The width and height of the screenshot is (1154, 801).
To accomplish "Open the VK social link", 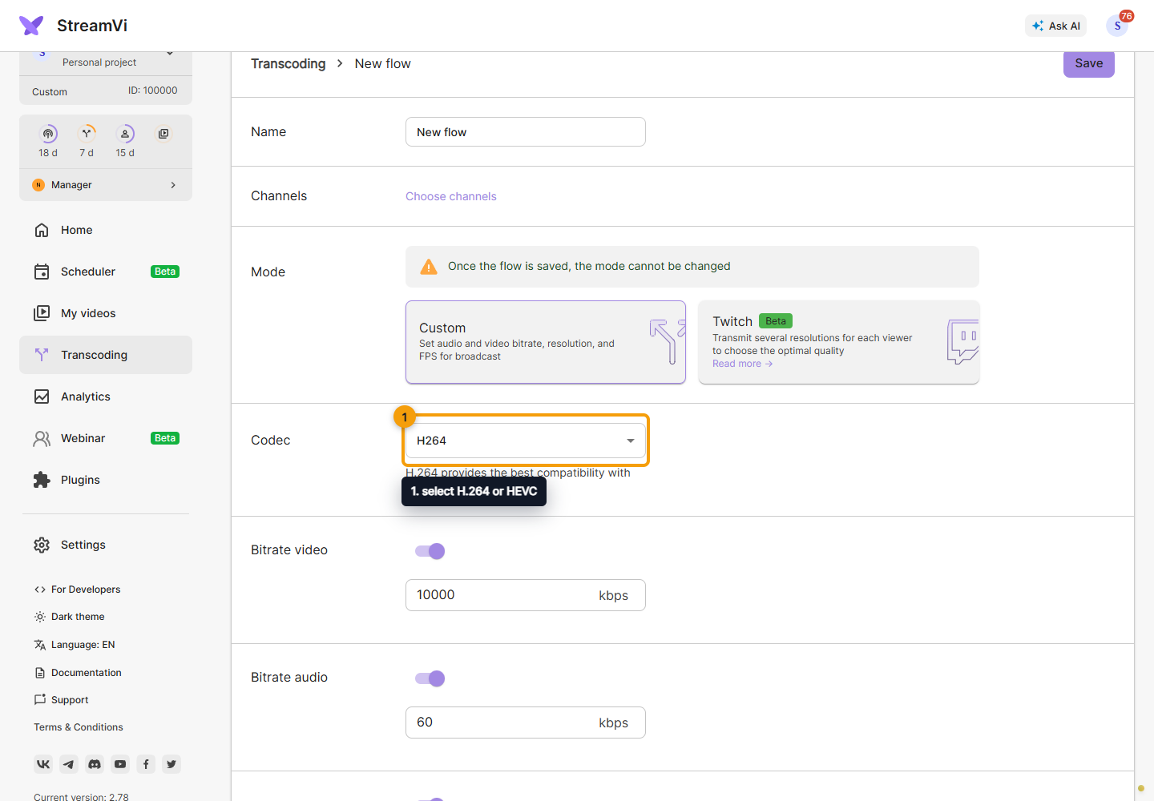I will click(x=43, y=764).
